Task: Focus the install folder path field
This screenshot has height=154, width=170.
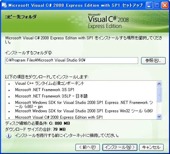Action: pos(71,61)
